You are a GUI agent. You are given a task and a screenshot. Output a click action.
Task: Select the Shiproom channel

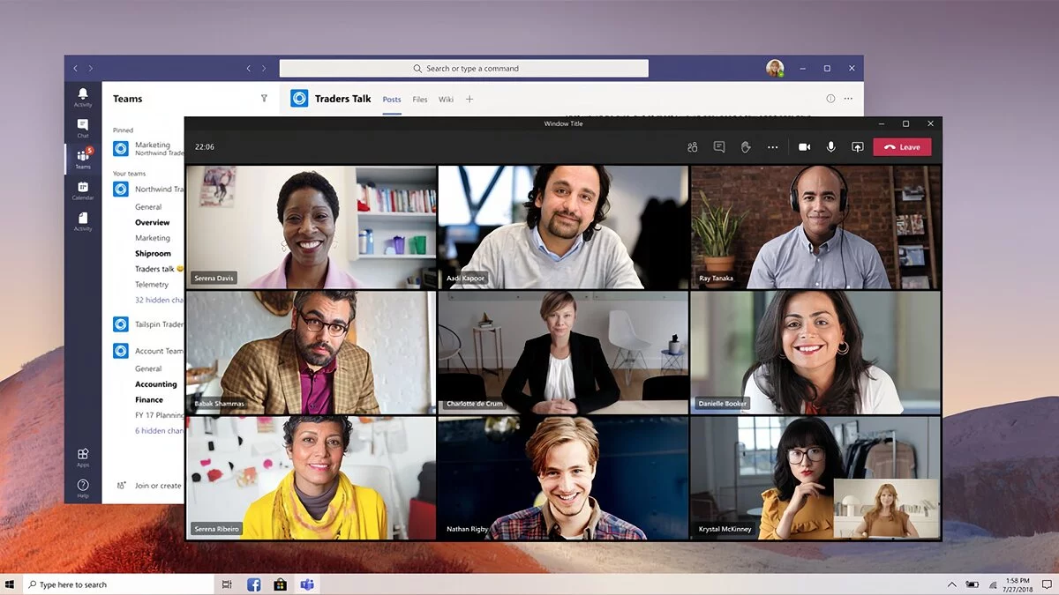coord(153,254)
